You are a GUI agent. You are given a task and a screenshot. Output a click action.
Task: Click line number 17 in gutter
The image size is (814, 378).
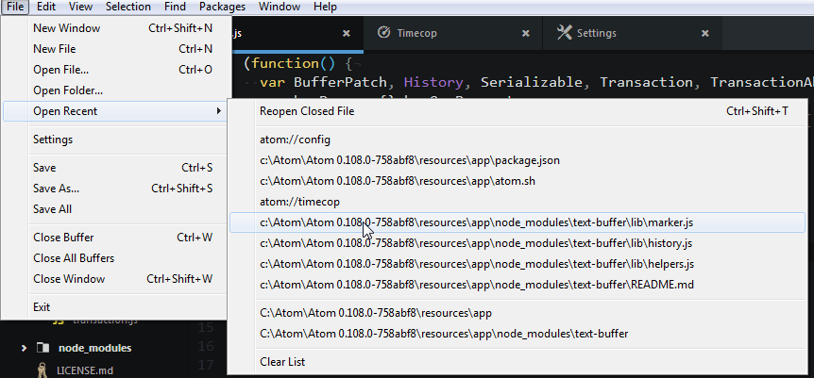click(206, 365)
